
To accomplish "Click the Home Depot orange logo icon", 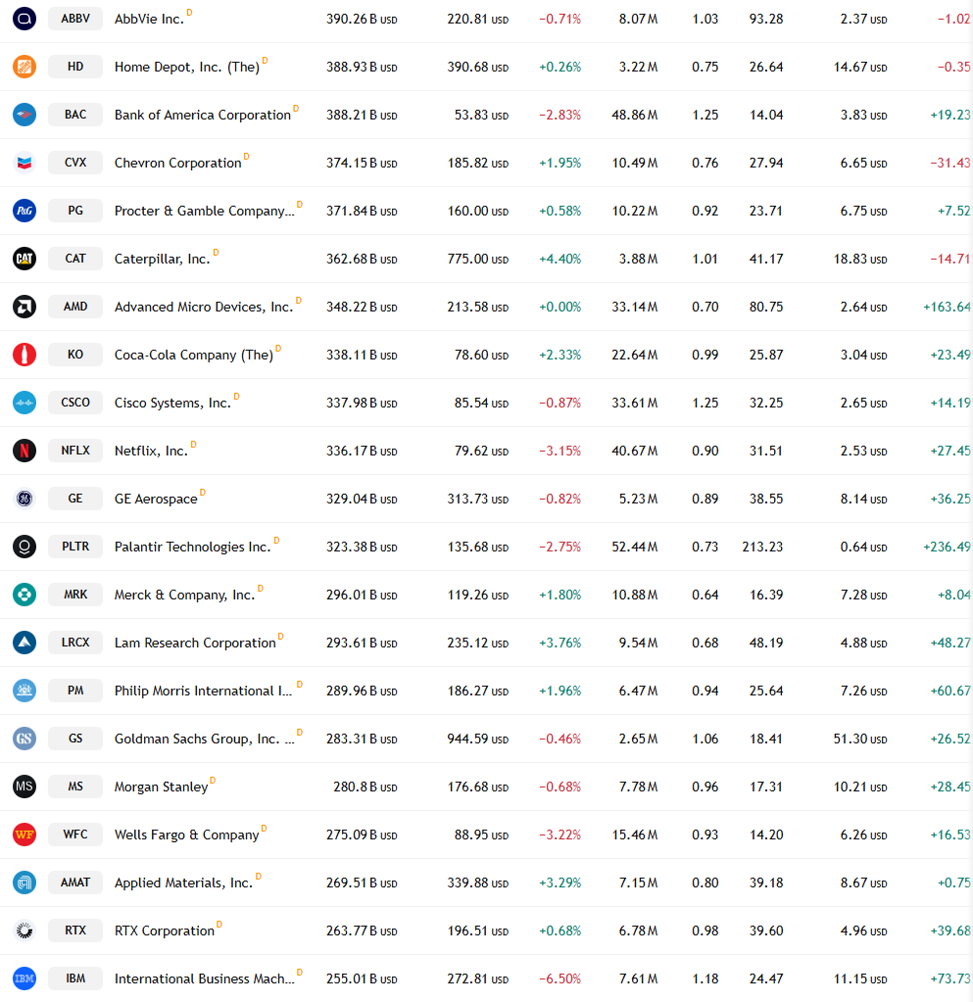I will (24, 67).
